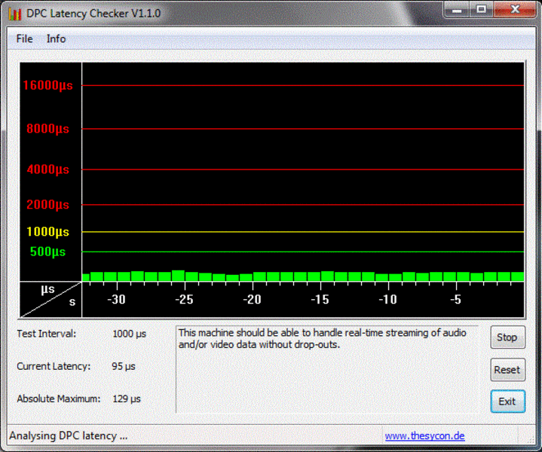The width and height of the screenshot is (542, 452).
Task: Click the red 16000µs scale label
Action: point(47,85)
